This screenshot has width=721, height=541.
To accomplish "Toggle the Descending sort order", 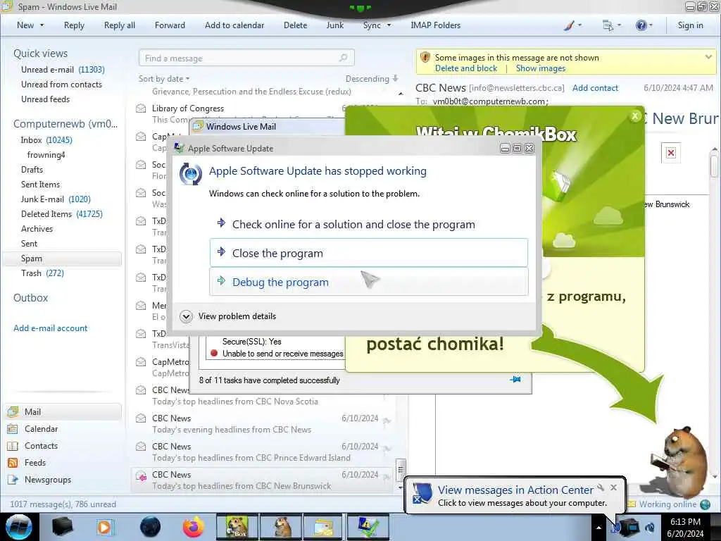I will tap(372, 79).
